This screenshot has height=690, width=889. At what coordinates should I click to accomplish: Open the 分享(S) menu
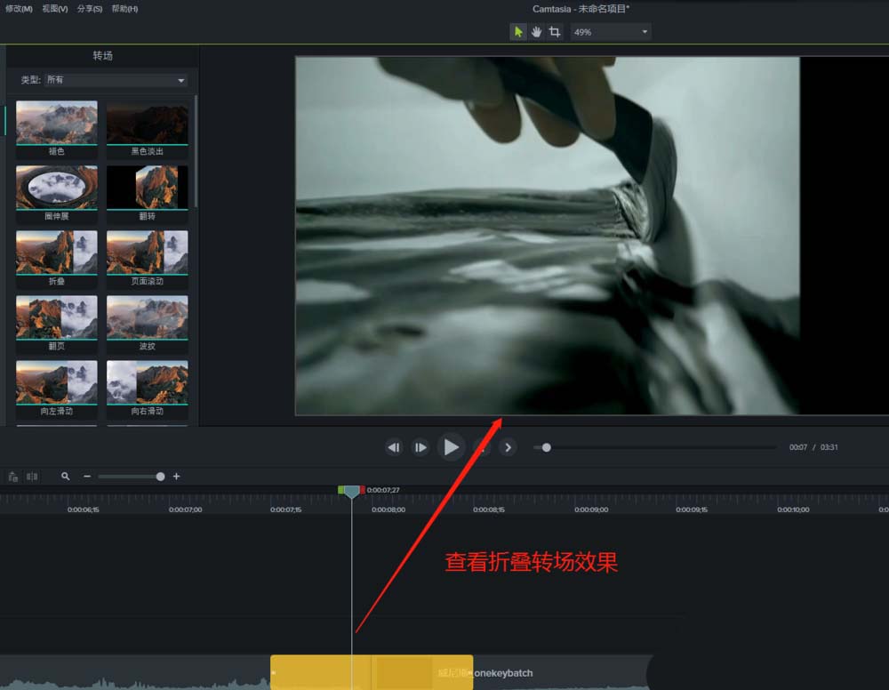[x=89, y=9]
